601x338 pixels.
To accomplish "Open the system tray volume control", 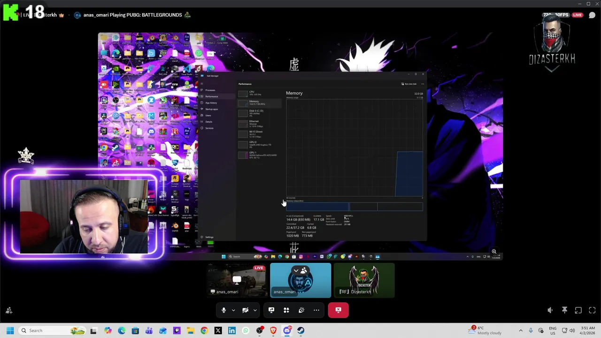I will [572, 330].
